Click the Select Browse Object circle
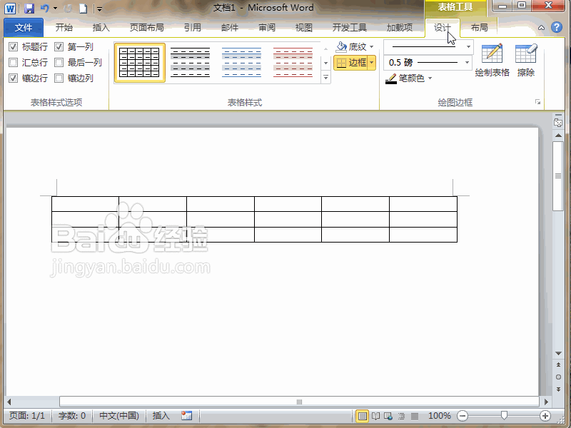The image size is (571, 428). click(x=558, y=377)
